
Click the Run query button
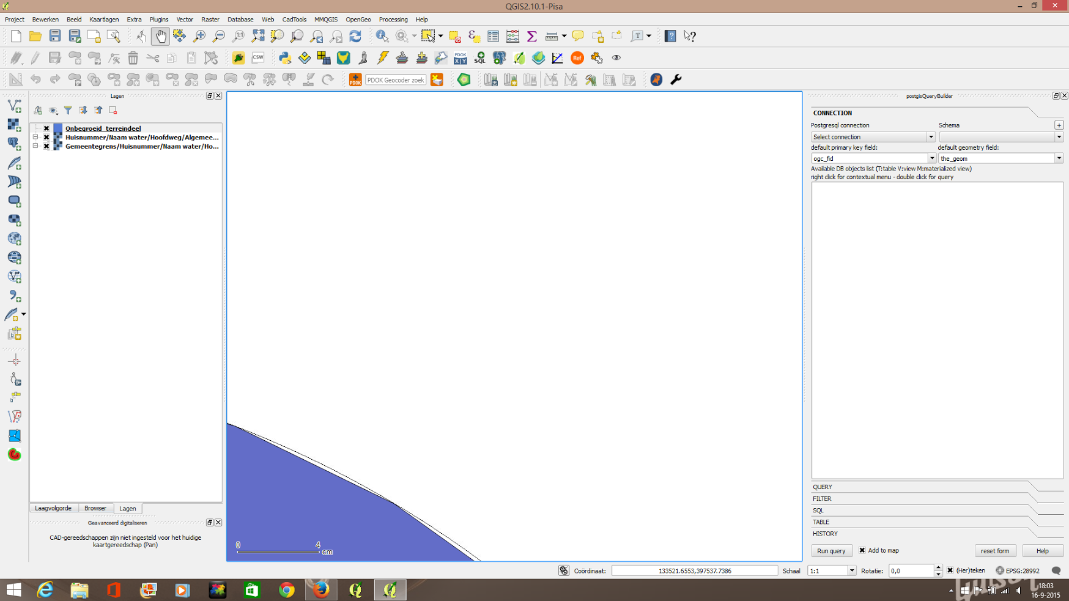click(x=831, y=551)
